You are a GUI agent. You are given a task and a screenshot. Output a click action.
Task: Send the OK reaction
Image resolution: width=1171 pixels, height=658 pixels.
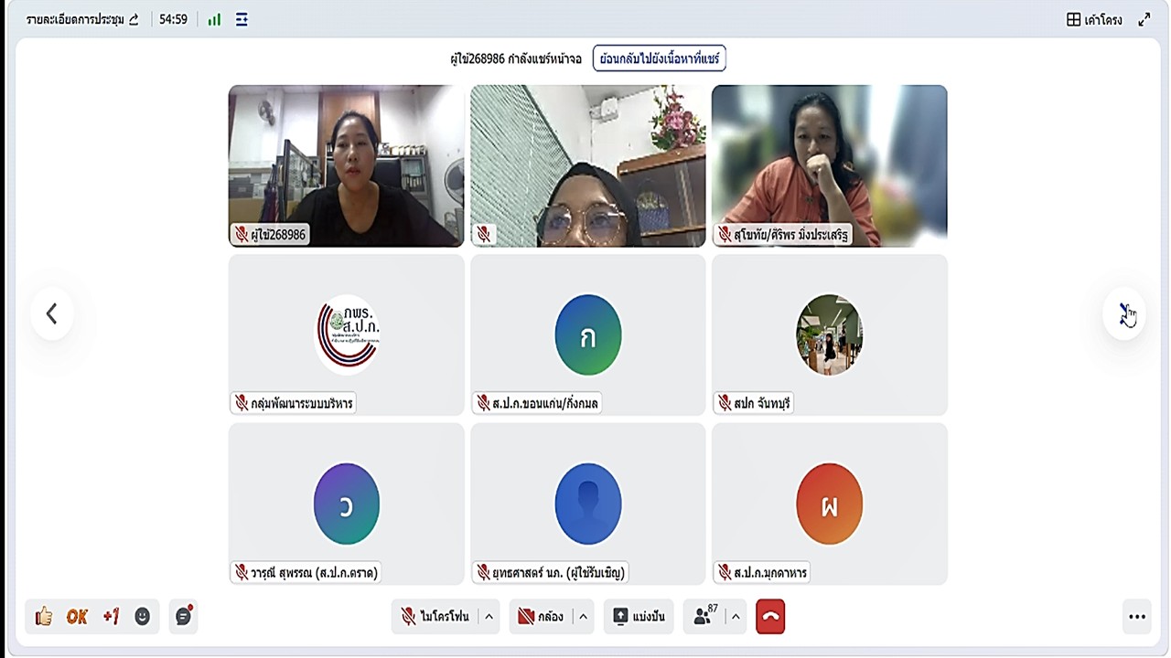pos(77,617)
